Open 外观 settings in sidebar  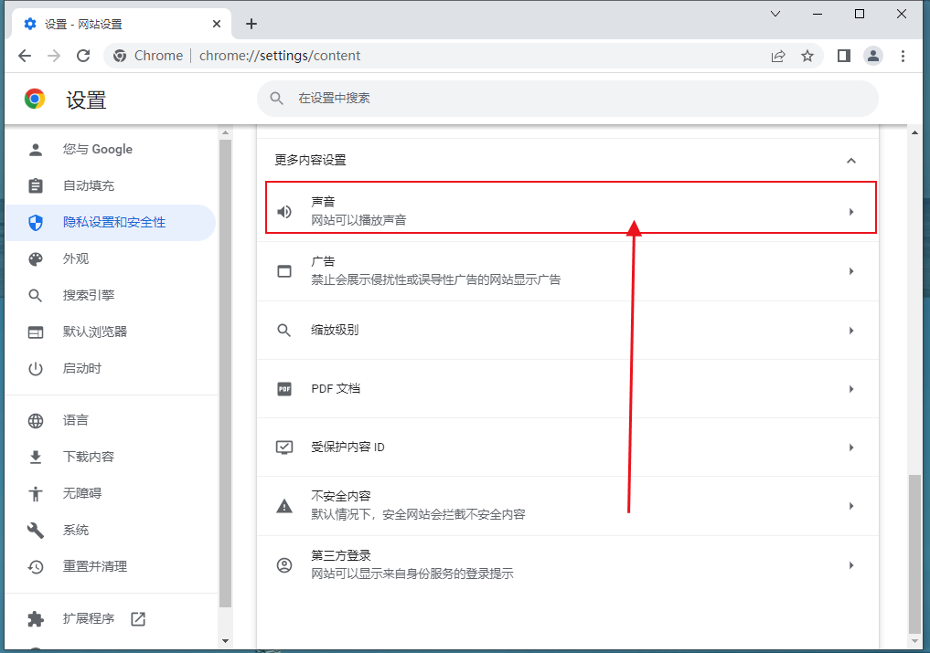point(111,259)
